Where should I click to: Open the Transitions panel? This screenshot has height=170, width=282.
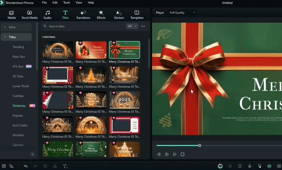tap(83, 15)
